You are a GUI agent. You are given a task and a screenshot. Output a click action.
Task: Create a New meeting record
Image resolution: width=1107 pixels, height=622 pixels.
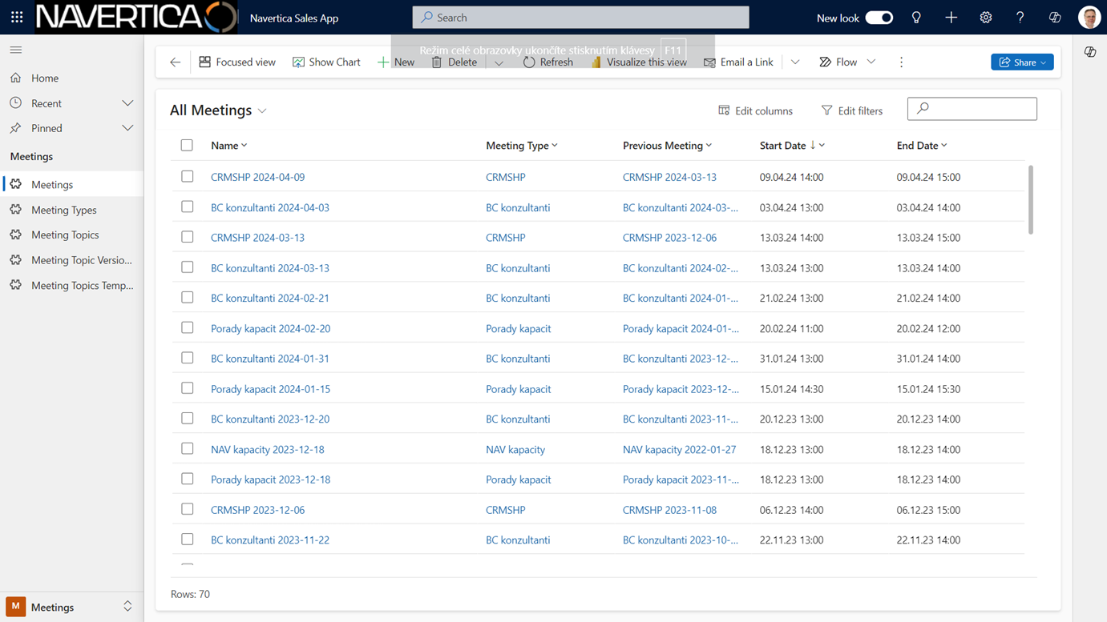point(396,62)
